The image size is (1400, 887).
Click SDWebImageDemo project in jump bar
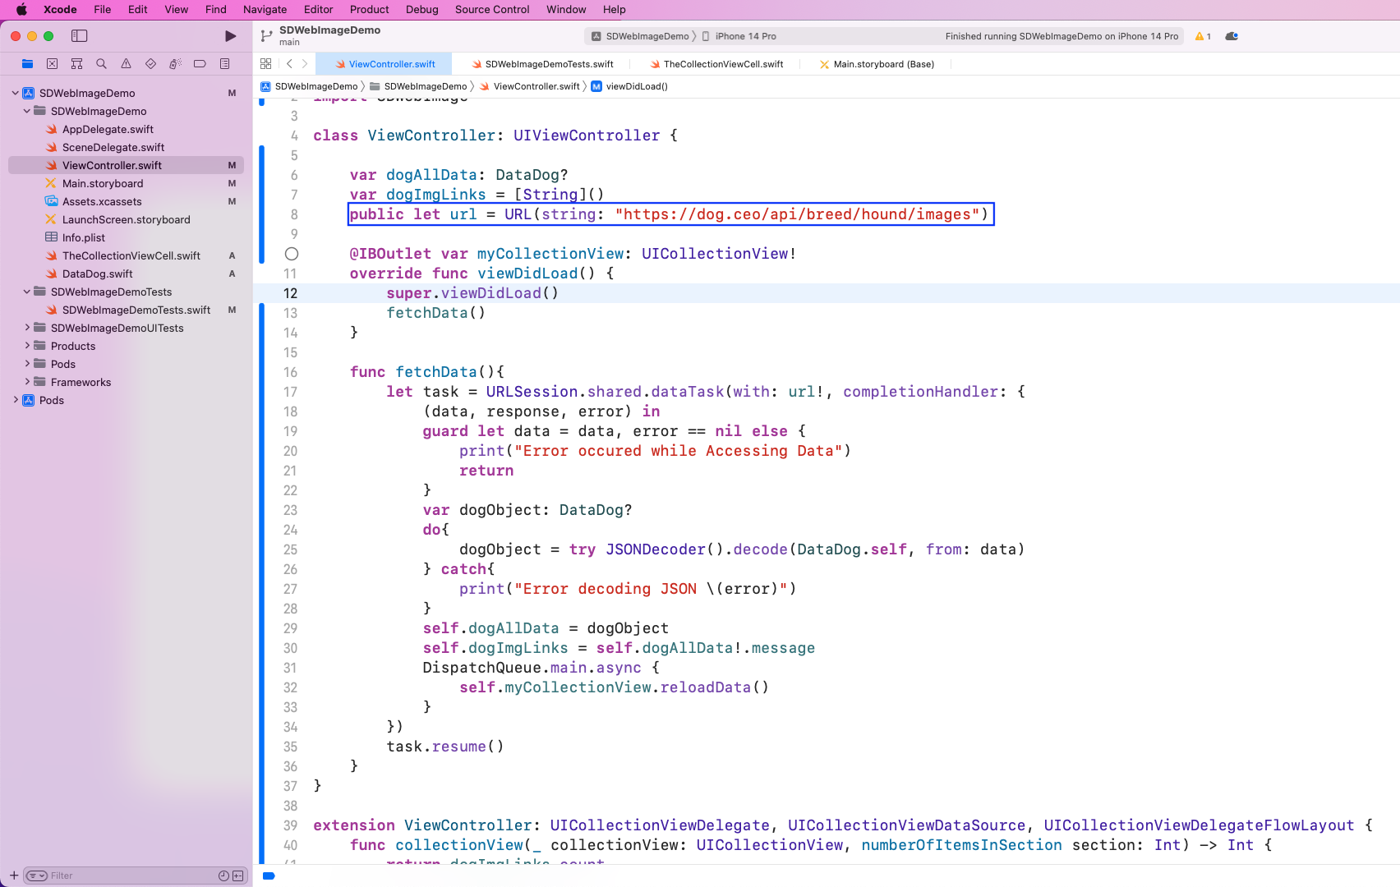(x=309, y=86)
